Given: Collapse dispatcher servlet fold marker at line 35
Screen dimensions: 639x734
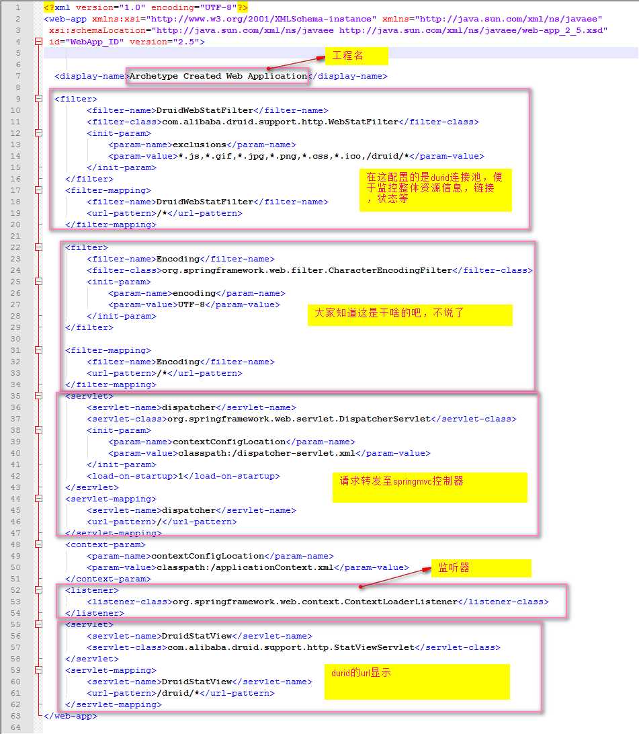Looking at the screenshot, I should pos(38,395).
